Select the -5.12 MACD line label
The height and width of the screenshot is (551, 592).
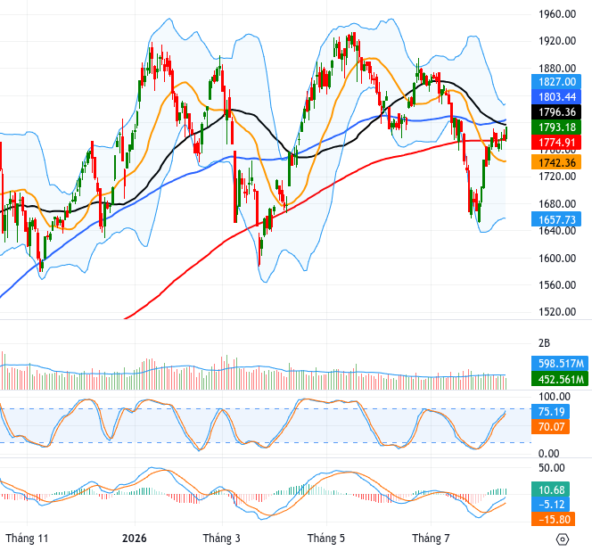(550, 504)
